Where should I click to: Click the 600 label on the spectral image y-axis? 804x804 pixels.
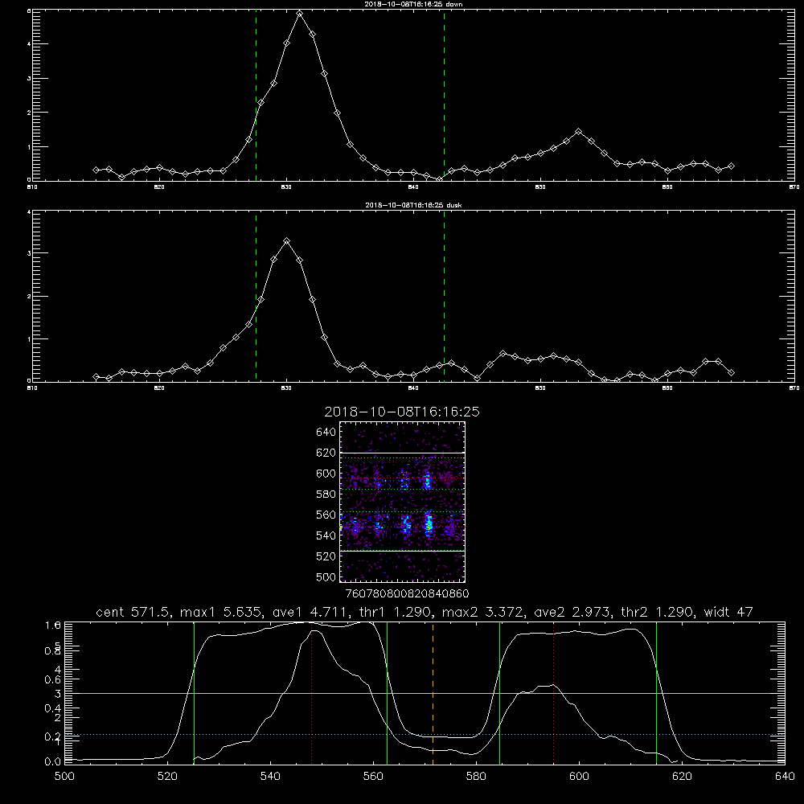(326, 474)
